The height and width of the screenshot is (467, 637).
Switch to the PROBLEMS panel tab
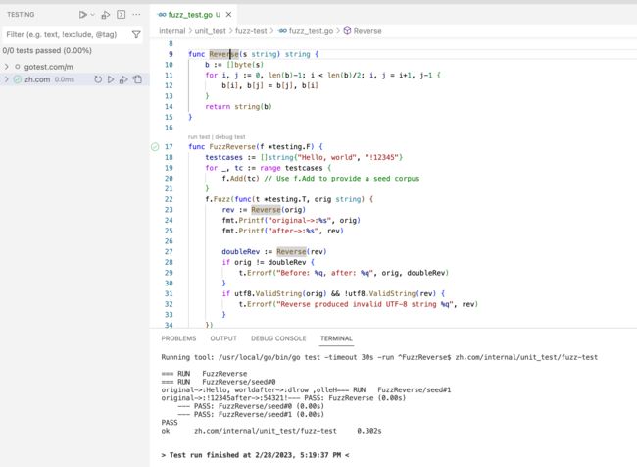[x=178, y=338]
